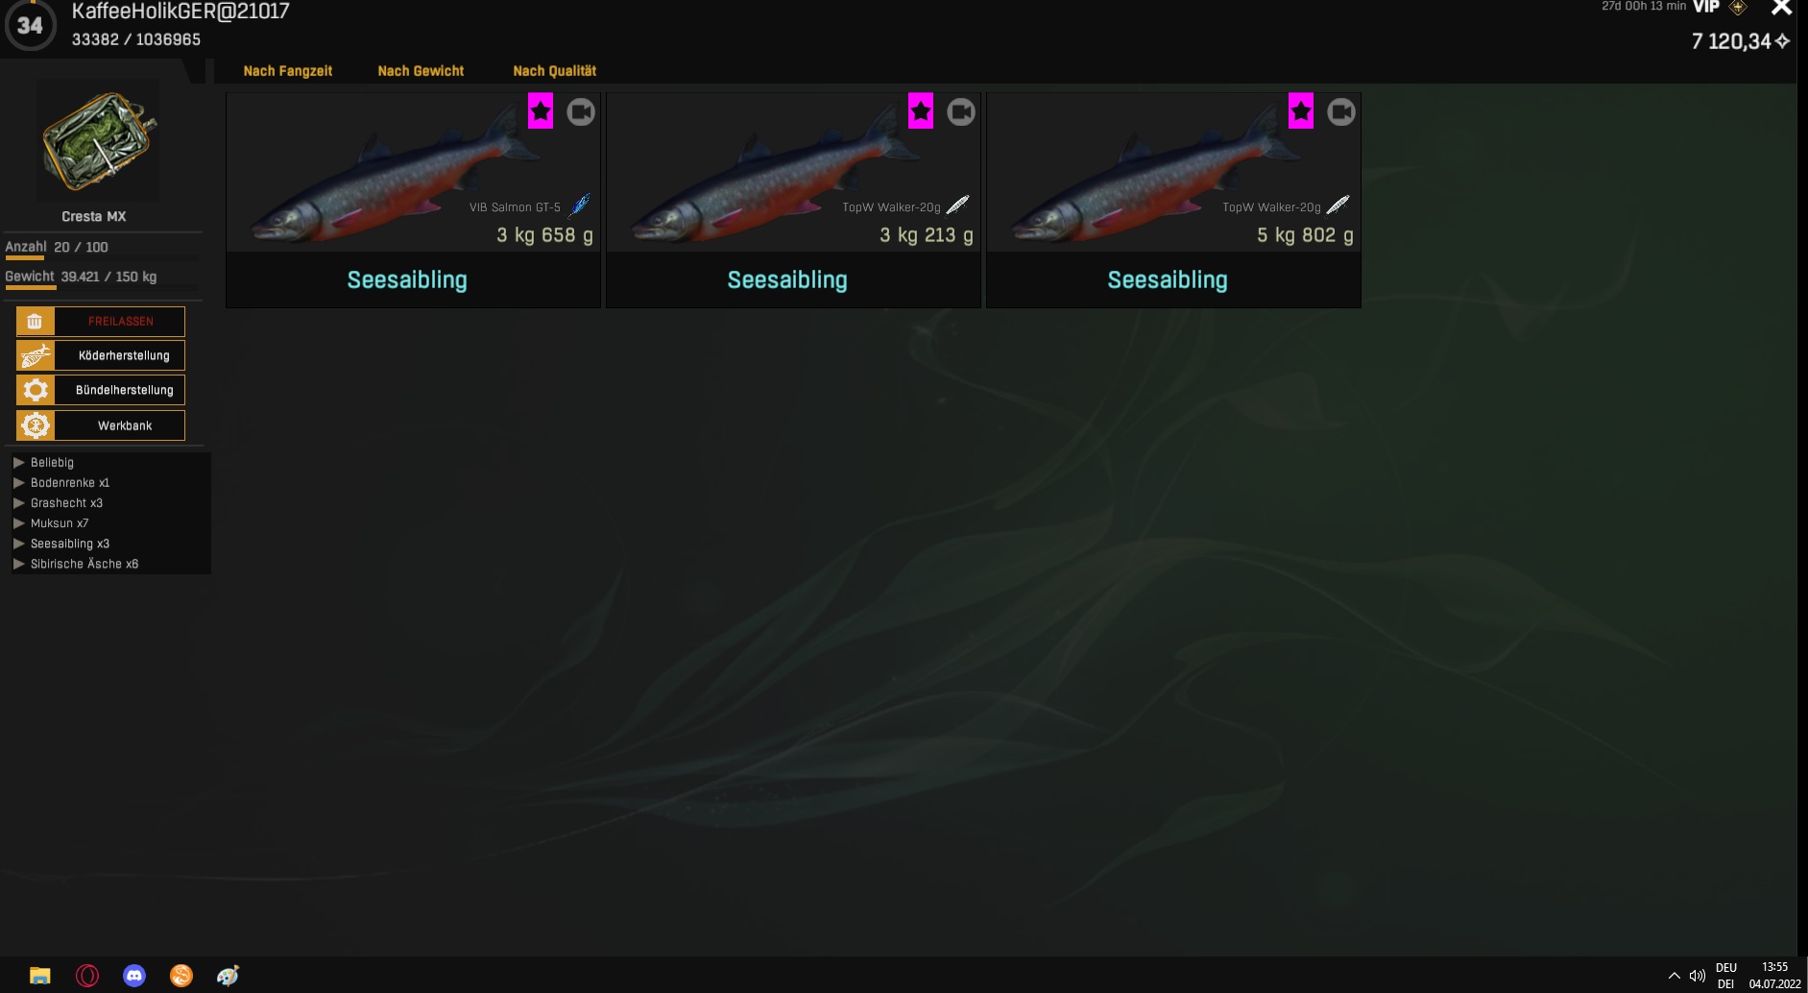Click the fish icon next to Köderherstellung
The image size is (1808, 993).
pos(36,355)
